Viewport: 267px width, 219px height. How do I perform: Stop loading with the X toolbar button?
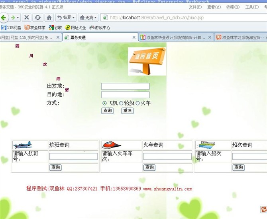pyautogui.click(x=27, y=18)
